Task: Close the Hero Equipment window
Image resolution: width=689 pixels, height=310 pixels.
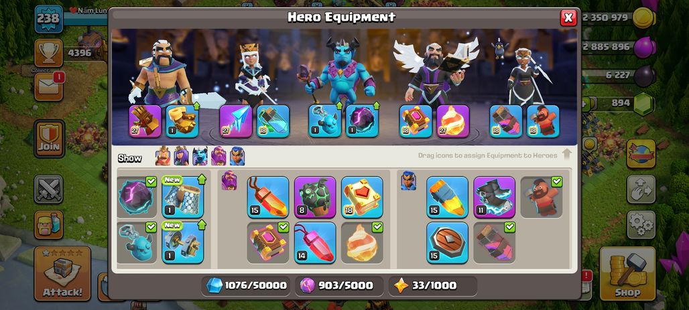Action: [x=568, y=17]
